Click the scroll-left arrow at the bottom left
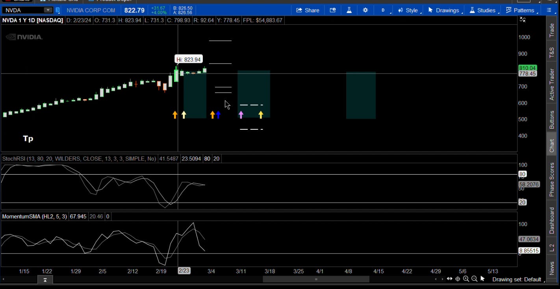The image size is (560, 289). pos(3,280)
